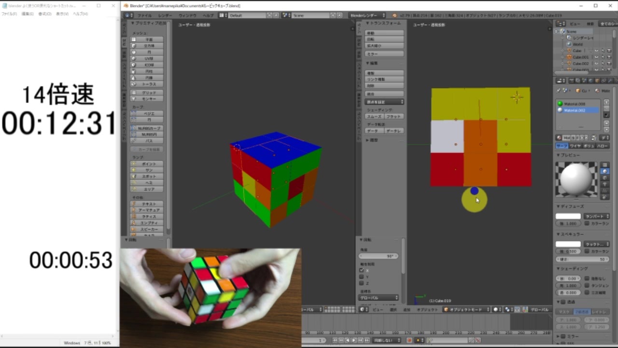This screenshot has height=348, width=618.
Task: Expand the Scene entry in the outliner
Action: pos(555,31)
